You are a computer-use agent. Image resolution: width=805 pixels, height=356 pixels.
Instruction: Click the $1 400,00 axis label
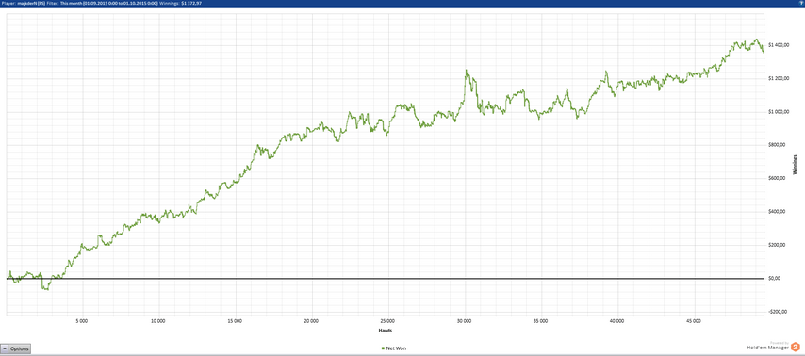tap(779, 45)
